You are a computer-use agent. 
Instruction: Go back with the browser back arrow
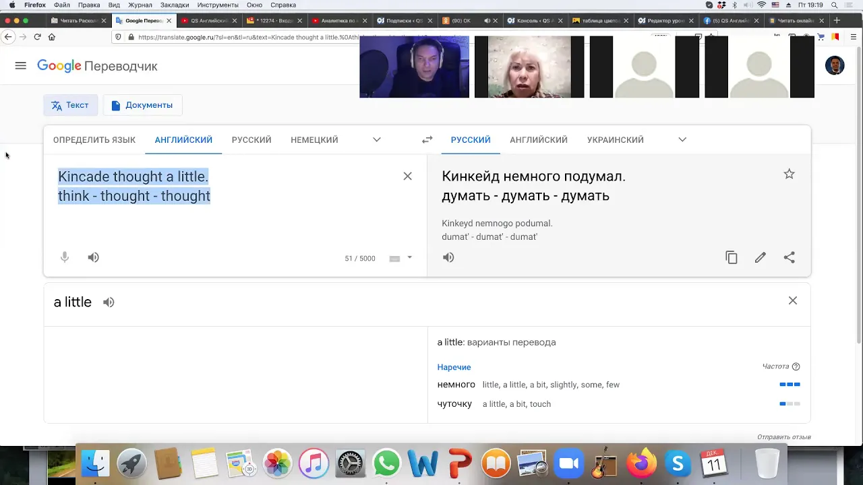[x=8, y=37]
